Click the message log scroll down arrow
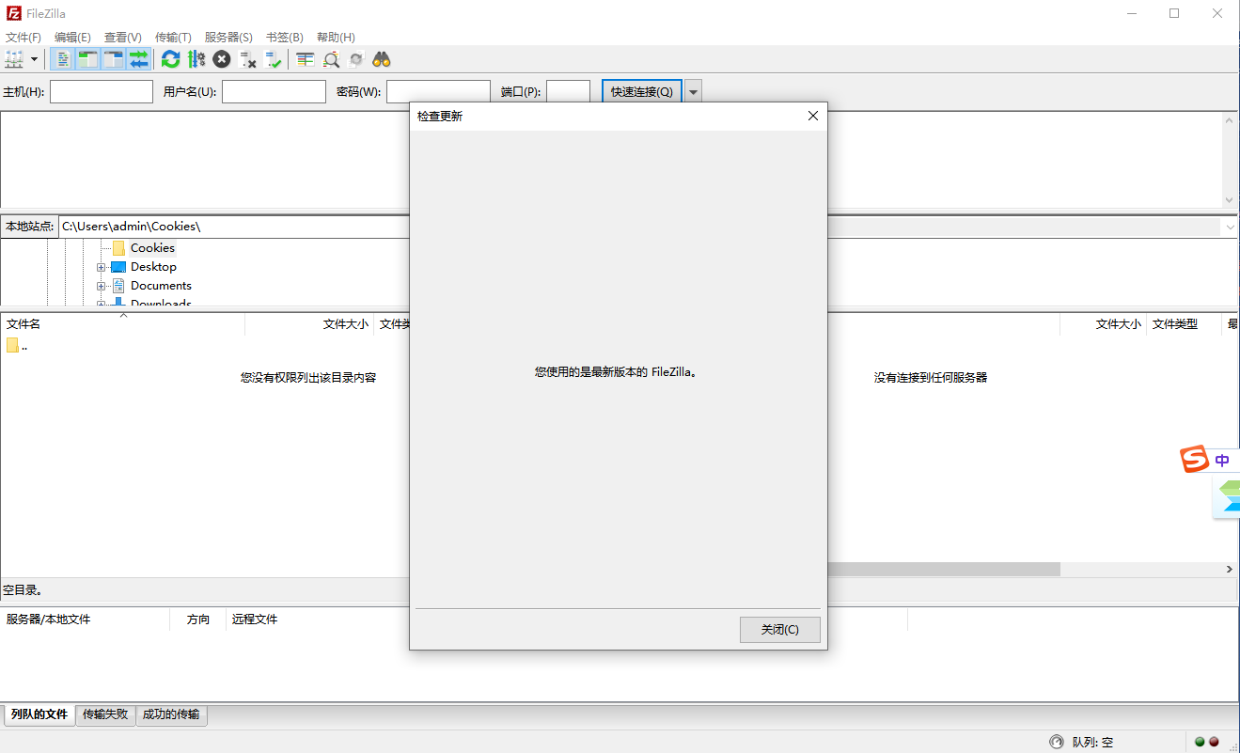This screenshot has width=1240, height=753. (x=1230, y=200)
